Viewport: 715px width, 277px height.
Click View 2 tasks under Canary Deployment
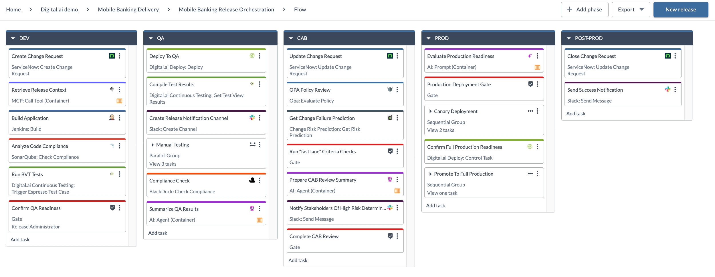click(x=441, y=130)
